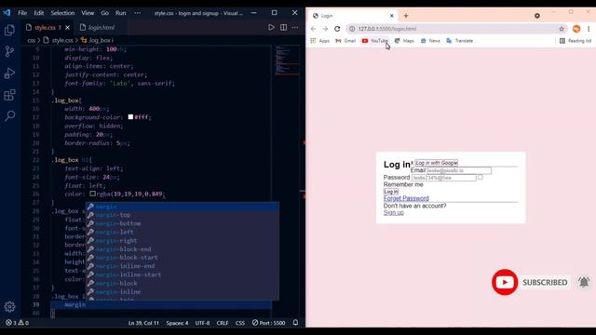Click the CSS language mode entry

tap(240, 323)
